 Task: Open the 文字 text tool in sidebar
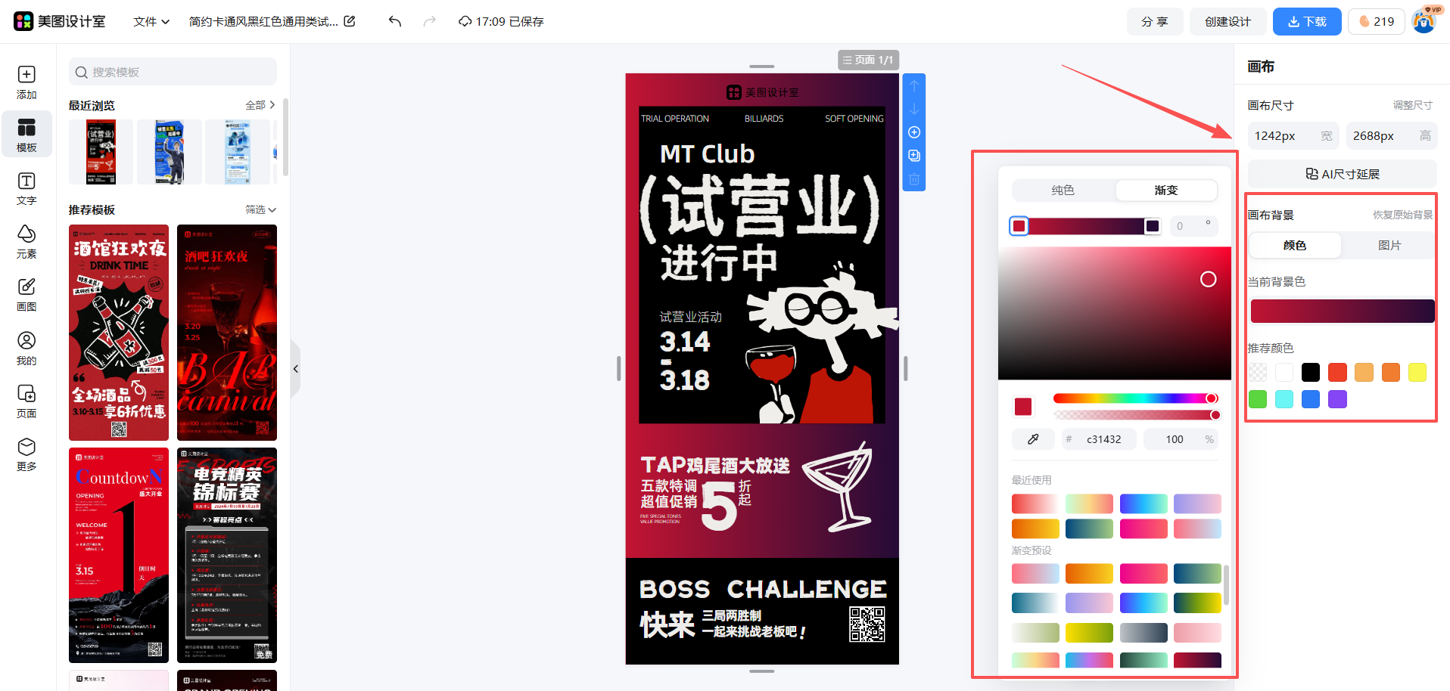26,187
